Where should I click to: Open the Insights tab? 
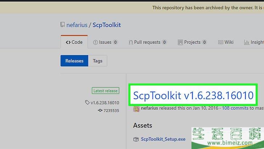[254, 42]
